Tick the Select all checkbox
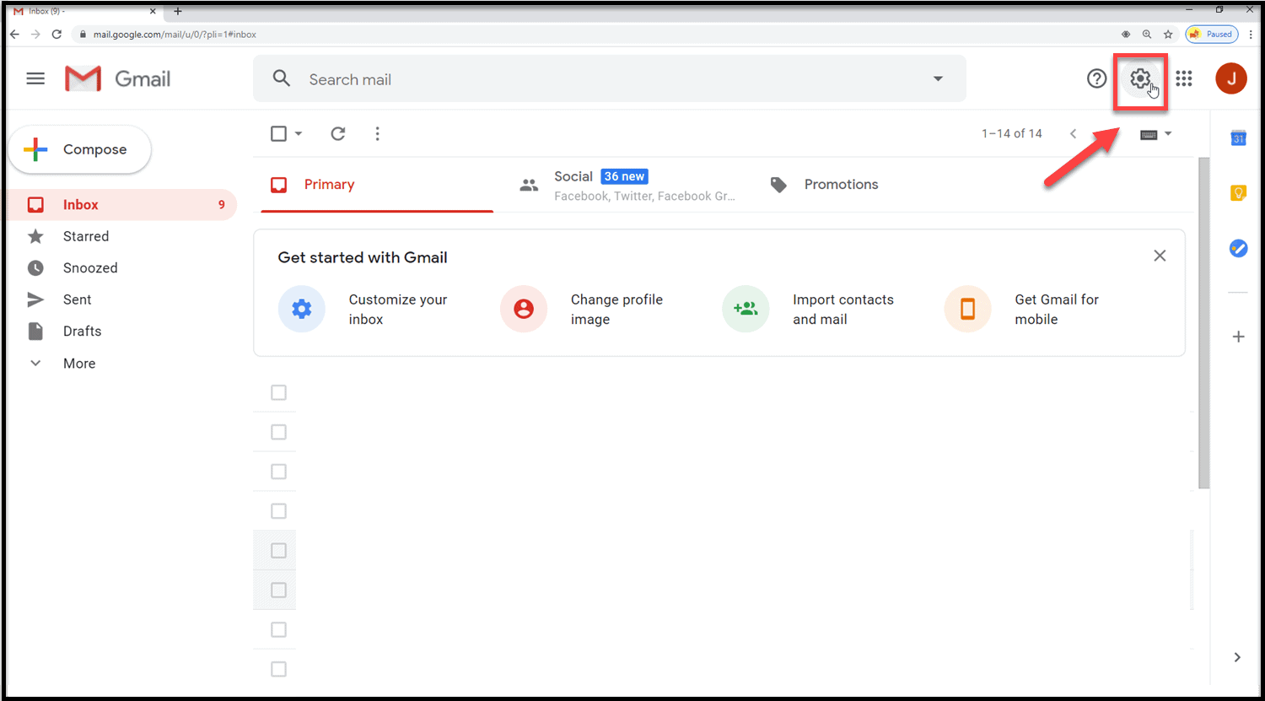Screen dimensions: 1265x701 (278, 133)
